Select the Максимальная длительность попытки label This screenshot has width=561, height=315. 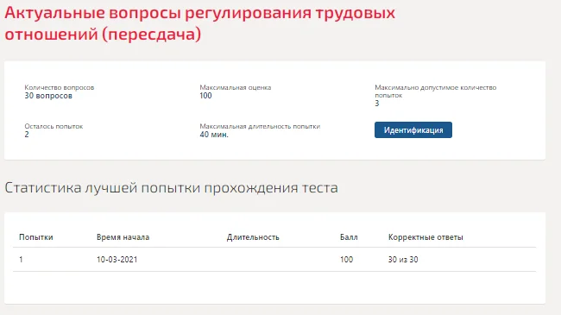(x=260, y=126)
